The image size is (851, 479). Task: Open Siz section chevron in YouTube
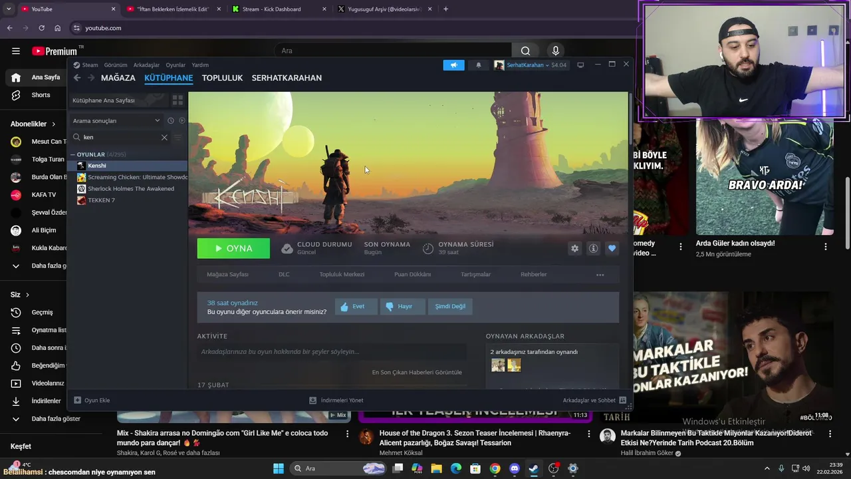[27, 295]
